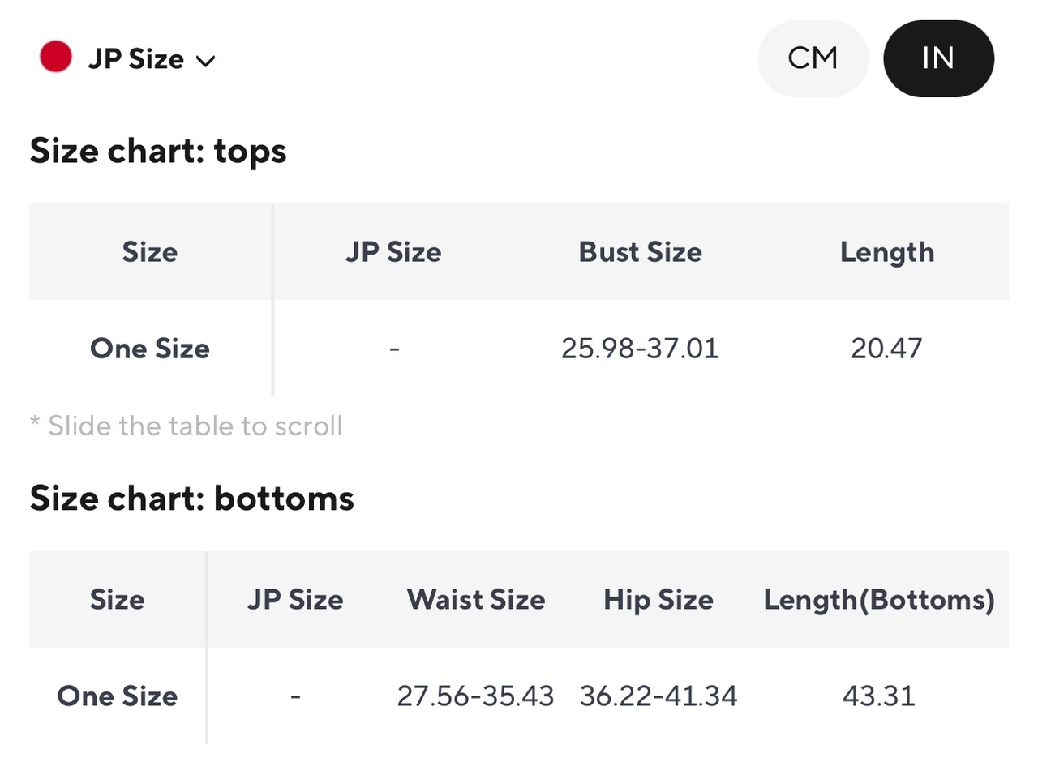The image size is (1038, 762).
Task: Select the Length(Bottoms) column header
Action: coord(879,600)
